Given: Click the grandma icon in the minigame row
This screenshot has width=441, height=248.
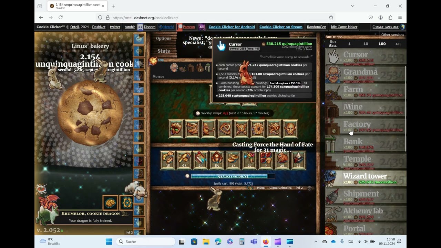Looking at the screenshot, I should tap(174, 68).
